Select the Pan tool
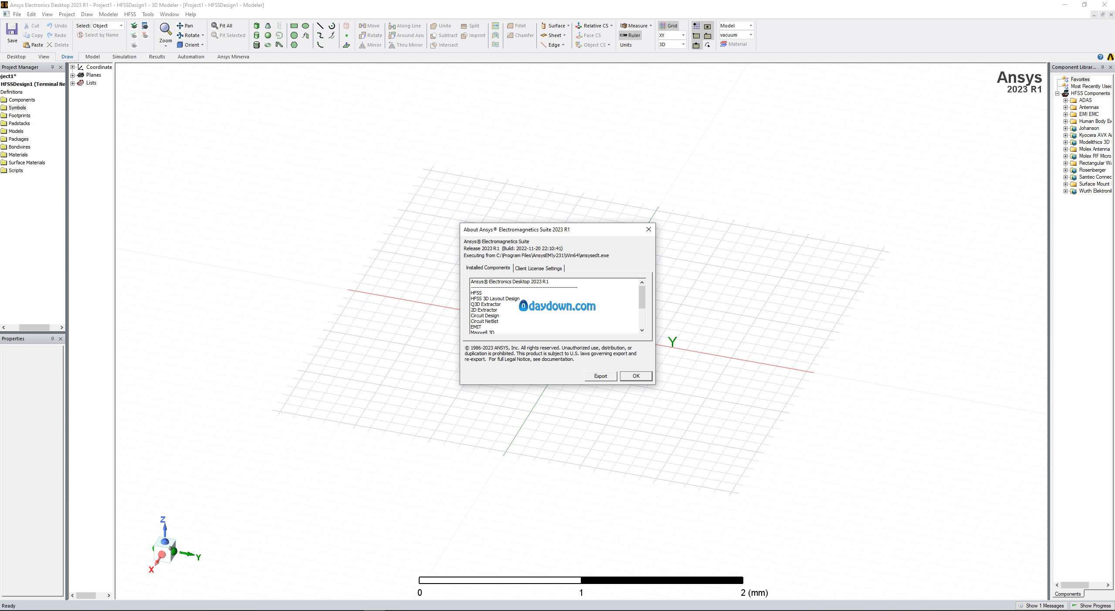The image size is (1115, 611). coord(185,26)
